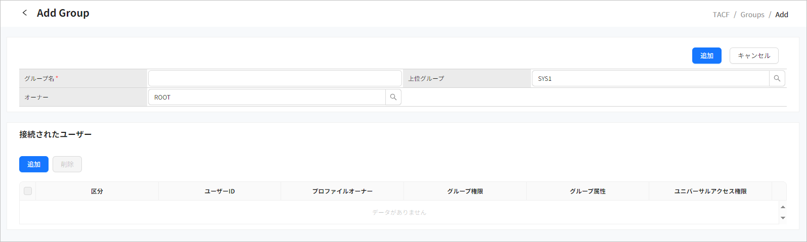Click the 区分 column header
The image size is (807, 242).
tap(97, 191)
